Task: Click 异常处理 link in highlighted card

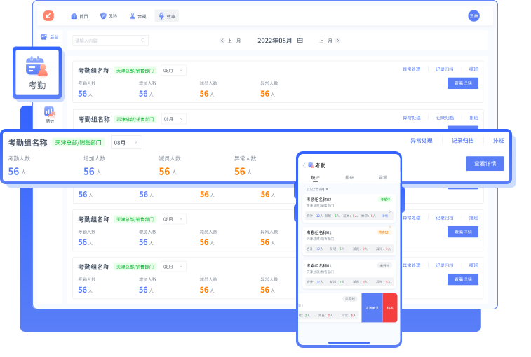Action: (421, 141)
